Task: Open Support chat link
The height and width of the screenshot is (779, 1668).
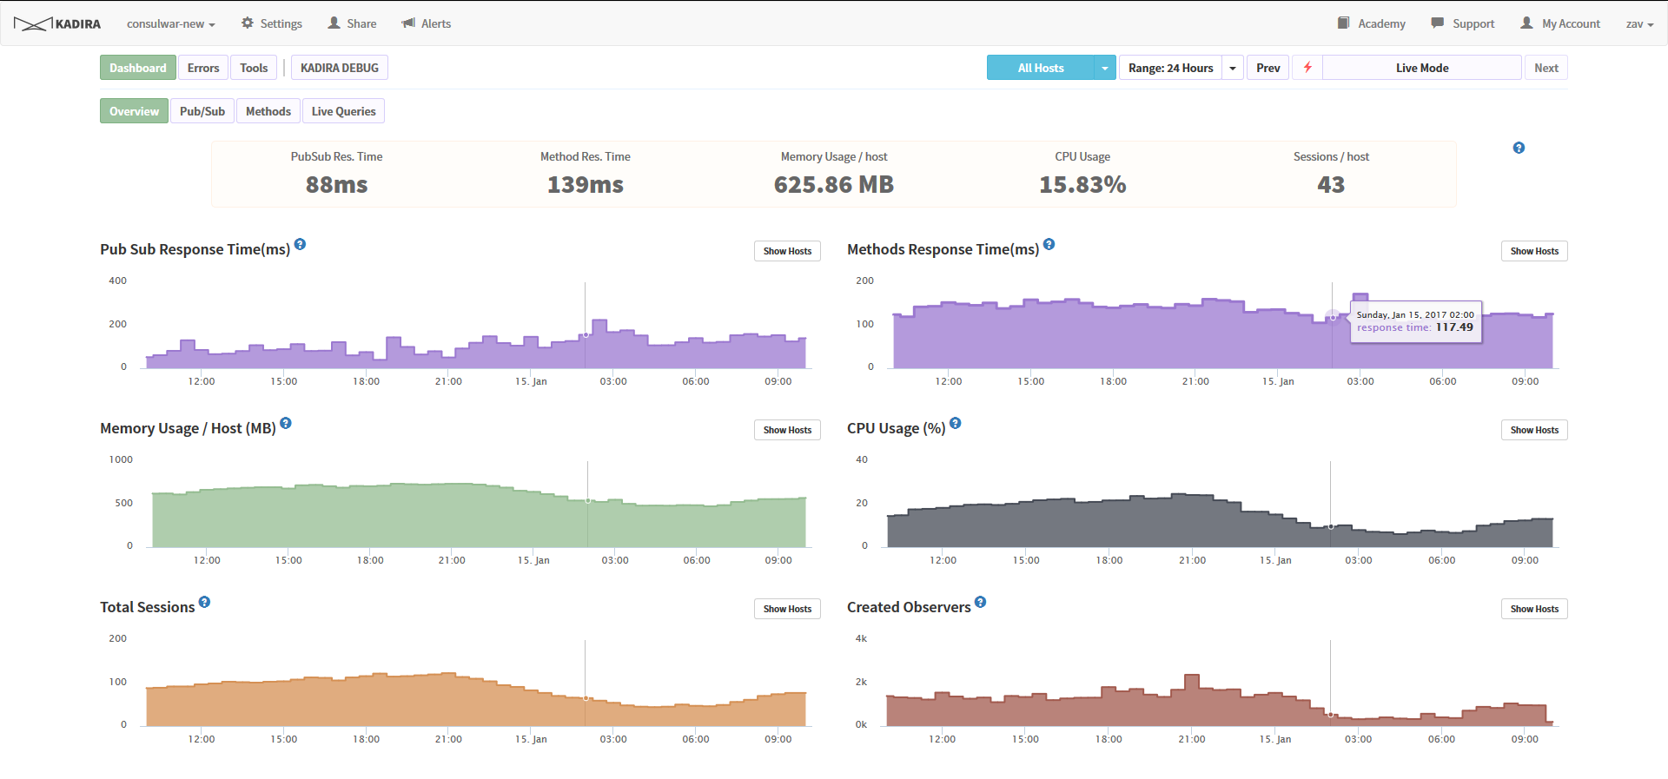Action: (x=1463, y=23)
